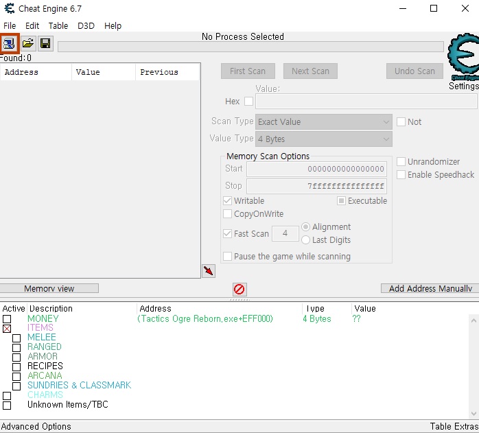
Task: Open the File menu
Action: 10,25
